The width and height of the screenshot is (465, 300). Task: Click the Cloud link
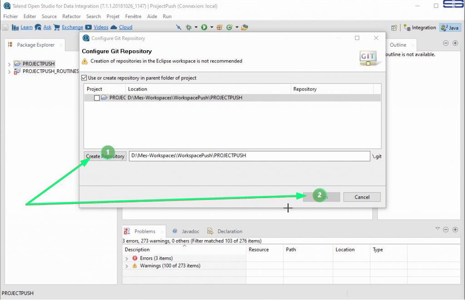tap(125, 27)
